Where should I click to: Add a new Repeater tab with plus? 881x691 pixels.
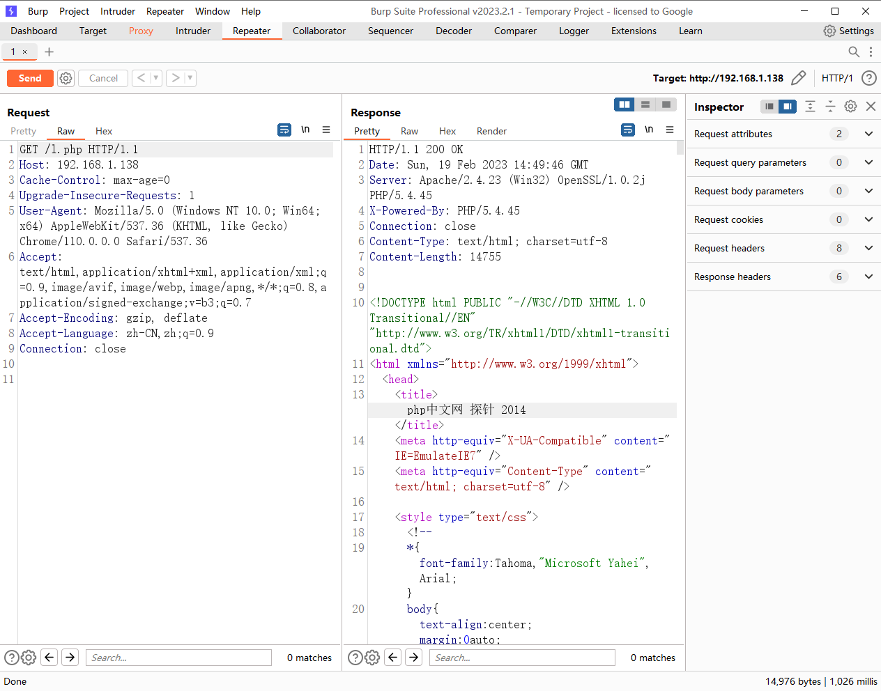(x=49, y=52)
